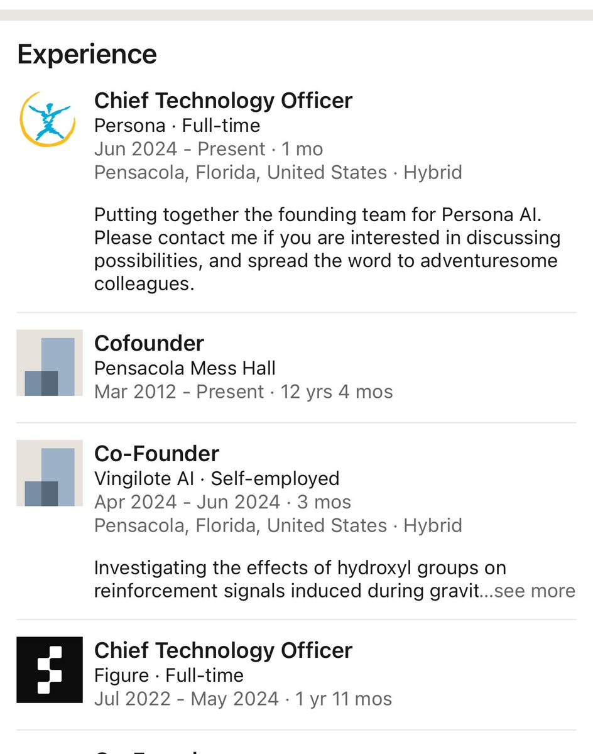The width and height of the screenshot is (593, 754).
Task: Click the "Persona · Full-time" company line
Action: 177,126
